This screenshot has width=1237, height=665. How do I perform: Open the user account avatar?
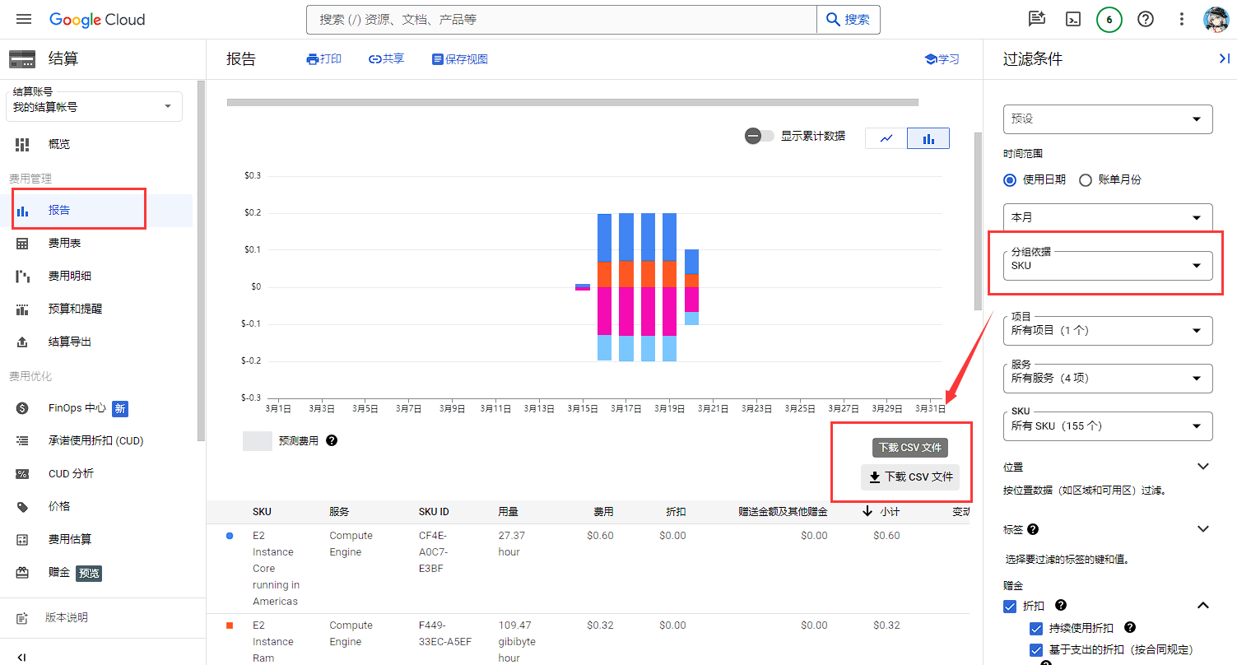coord(1216,19)
